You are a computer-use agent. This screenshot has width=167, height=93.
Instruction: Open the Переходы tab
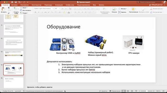click(x=48, y=5)
